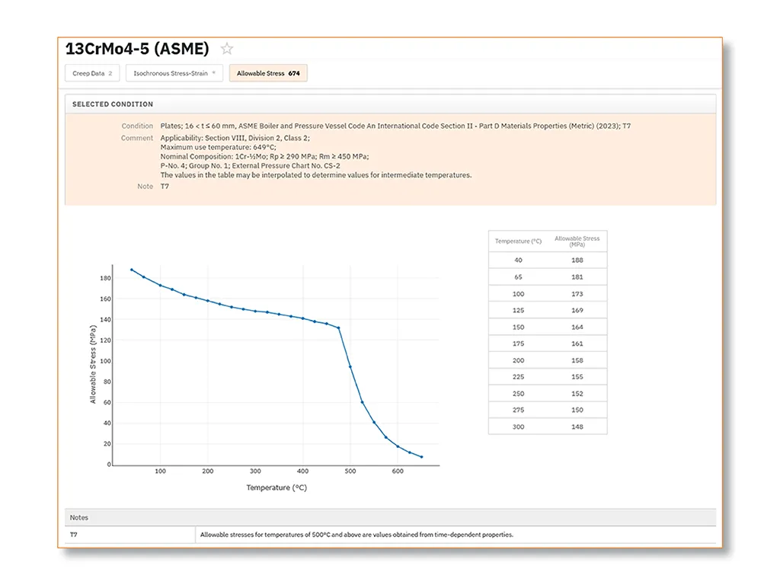The width and height of the screenshot is (780, 585).
Task: Click the note about time-dependent properties
Action: [356, 534]
